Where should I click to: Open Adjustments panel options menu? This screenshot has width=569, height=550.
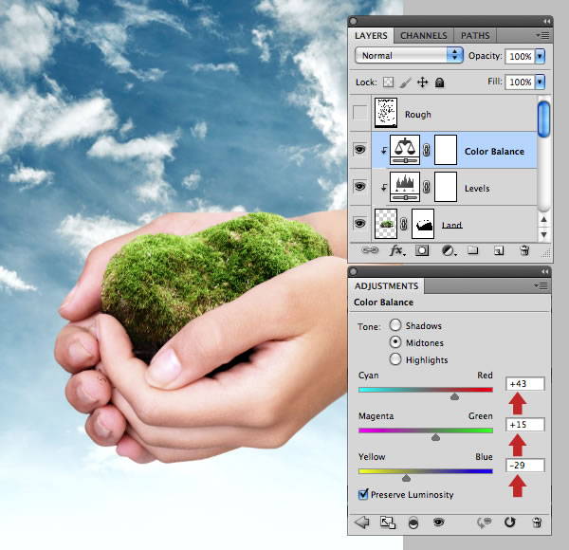[541, 285]
